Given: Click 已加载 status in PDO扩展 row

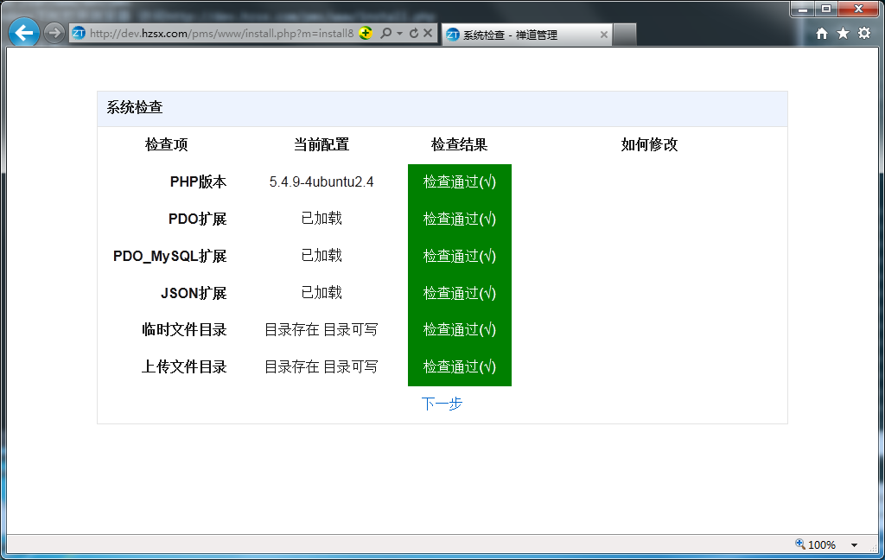Looking at the screenshot, I should coord(322,219).
